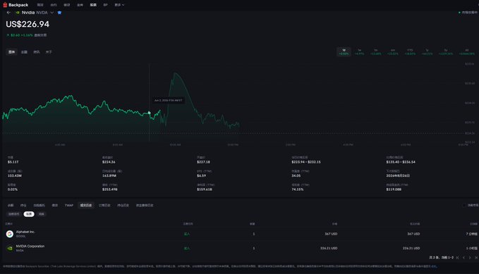Viewport: 479px width, 274px height.
Task: Select the 6m chart timeframe
Action: coord(393,52)
